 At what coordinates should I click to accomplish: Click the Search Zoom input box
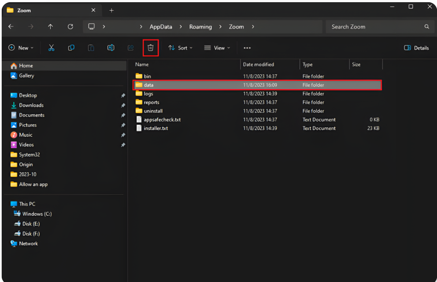click(x=374, y=27)
